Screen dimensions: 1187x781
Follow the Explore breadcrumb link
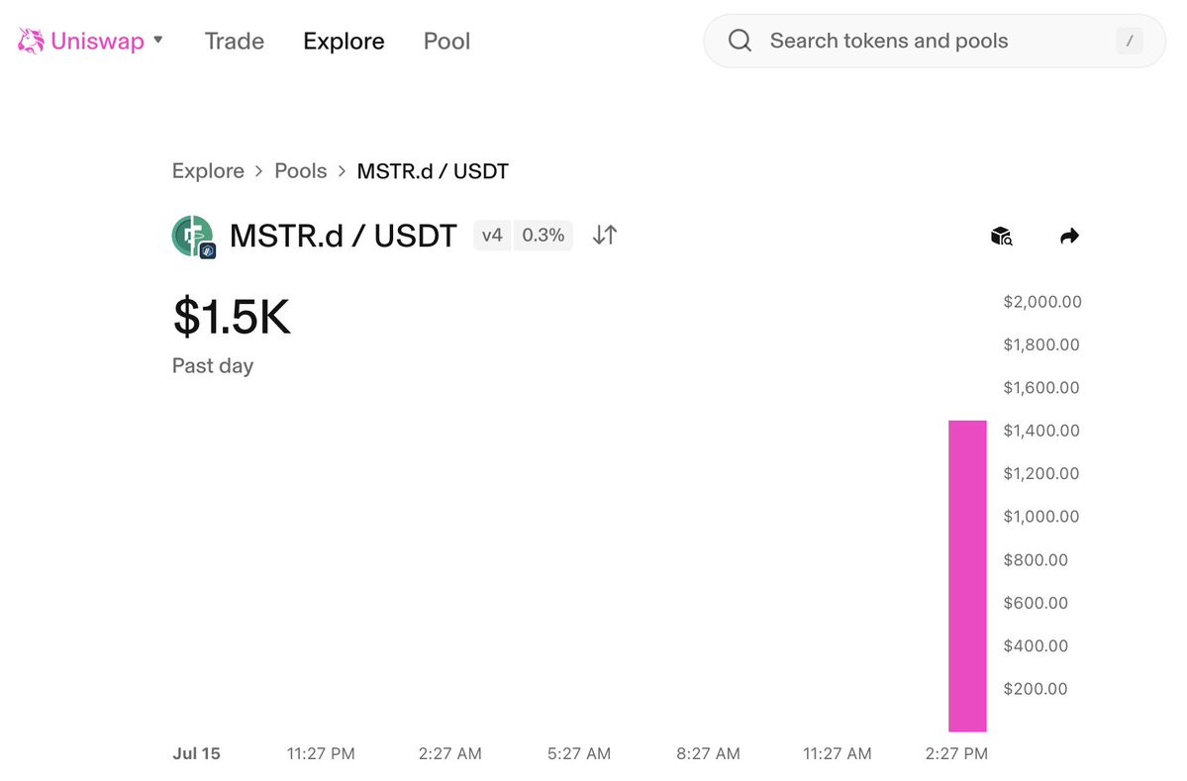[x=208, y=171]
